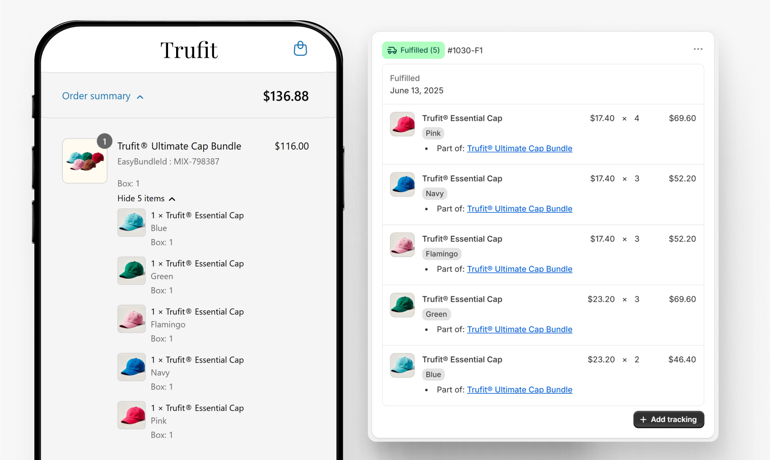Click the Fulfilled (5) status badge
Viewport: 770px width, 460px height.
[413, 51]
